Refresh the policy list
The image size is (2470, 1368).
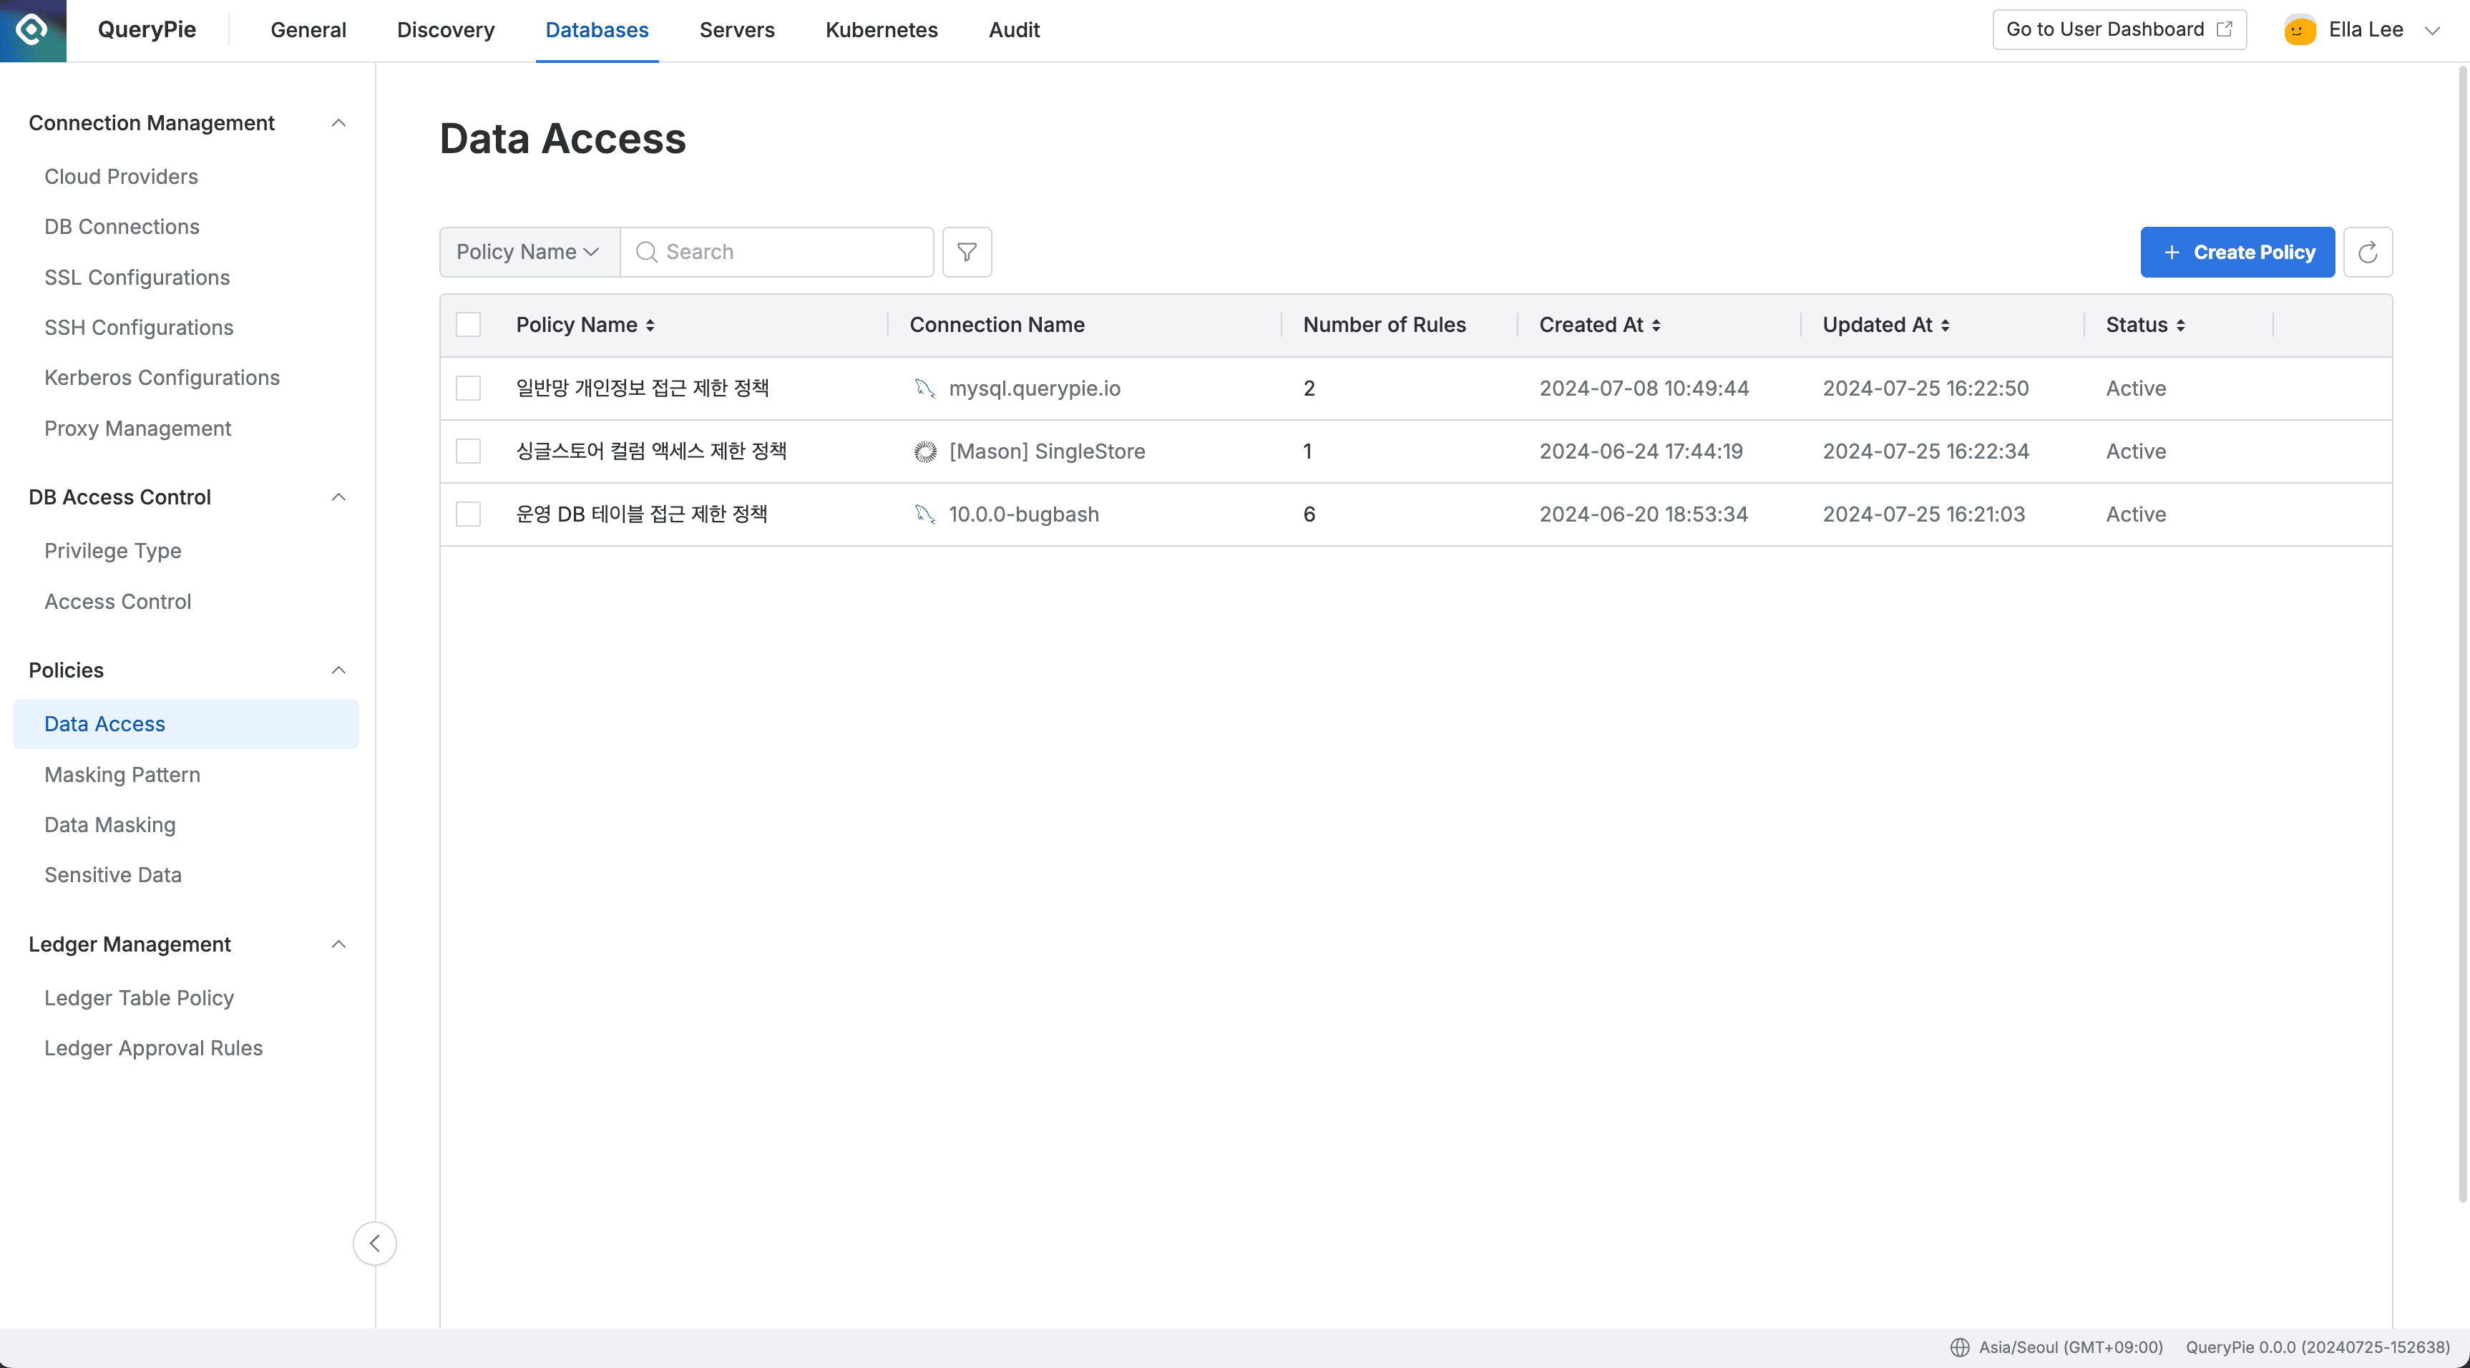[x=2368, y=251]
